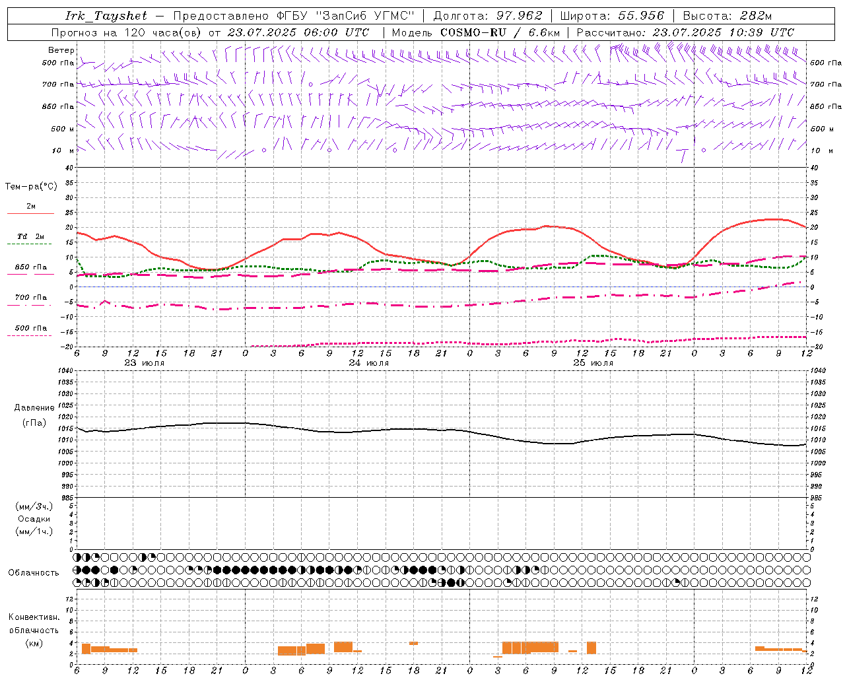Viewport: 845px width, 676px height.
Task: Click the 10 м wind level label on left
Action: coord(64,151)
